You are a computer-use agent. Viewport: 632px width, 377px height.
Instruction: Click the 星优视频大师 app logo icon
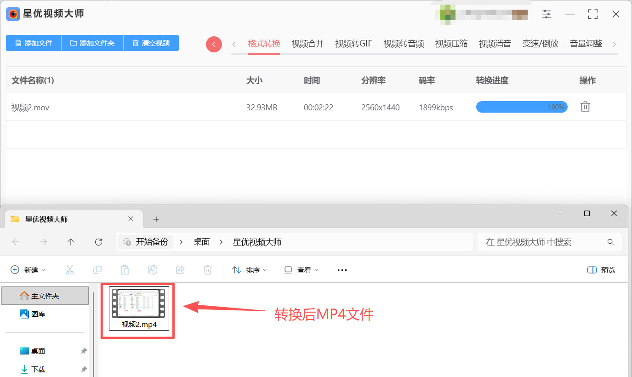[x=13, y=14]
